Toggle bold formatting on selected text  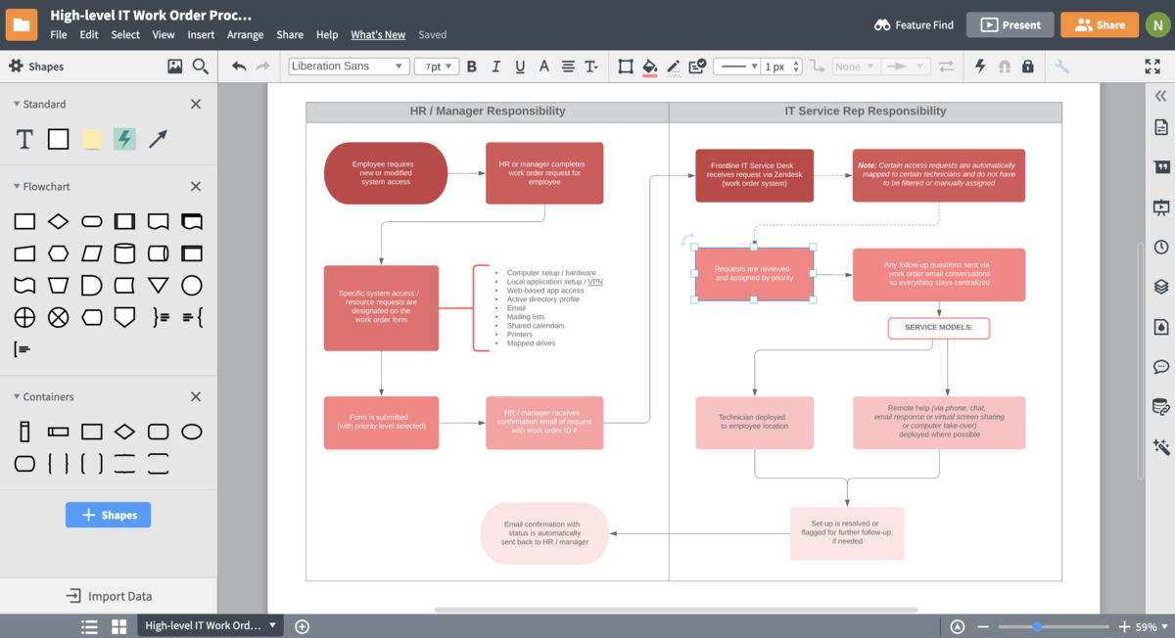[x=472, y=67]
